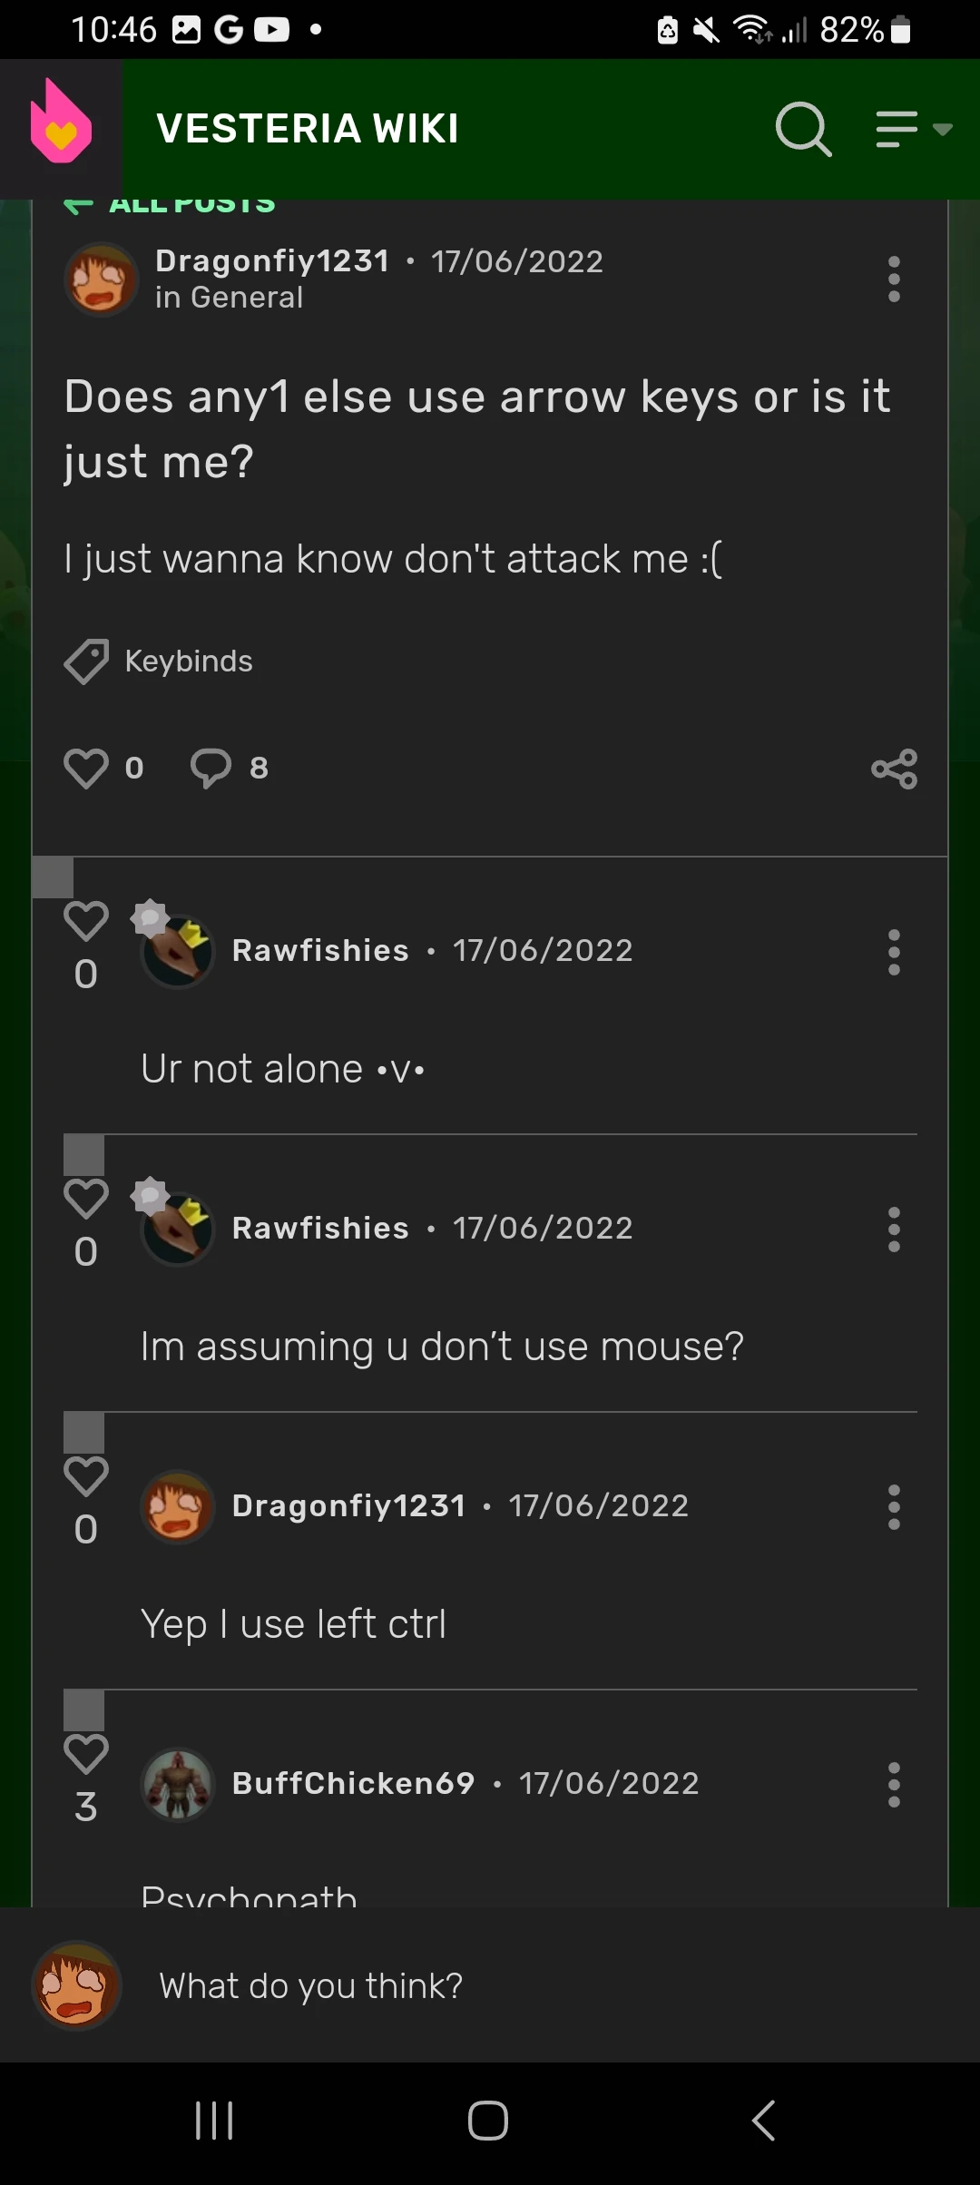View BuffChicken69's profile
This screenshot has height=2185, width=980.
tap(352, 1783)
